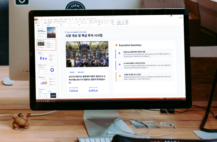Toggle Align Left paragraph alignment
This screenshot has height=142, width=217.
[x=71, y=23]
